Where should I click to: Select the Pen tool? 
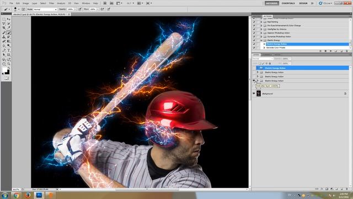pyautogui.click(x=4, y=50)
